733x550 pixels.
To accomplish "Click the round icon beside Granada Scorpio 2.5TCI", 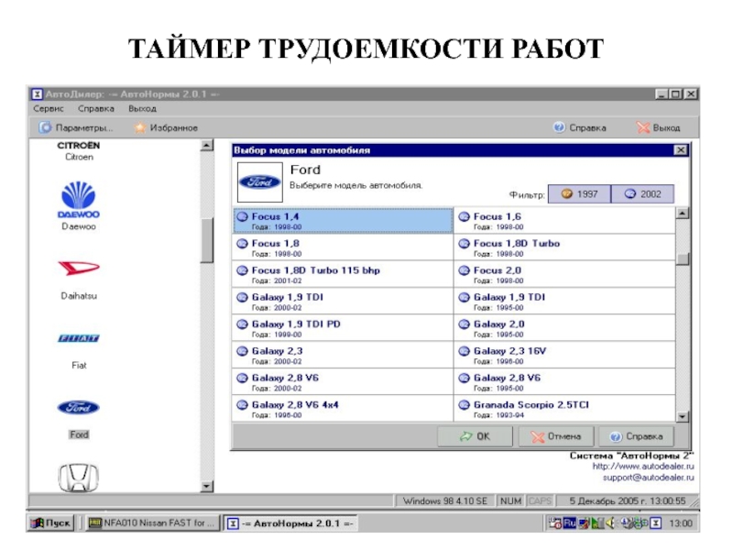I will coord(464,404).
